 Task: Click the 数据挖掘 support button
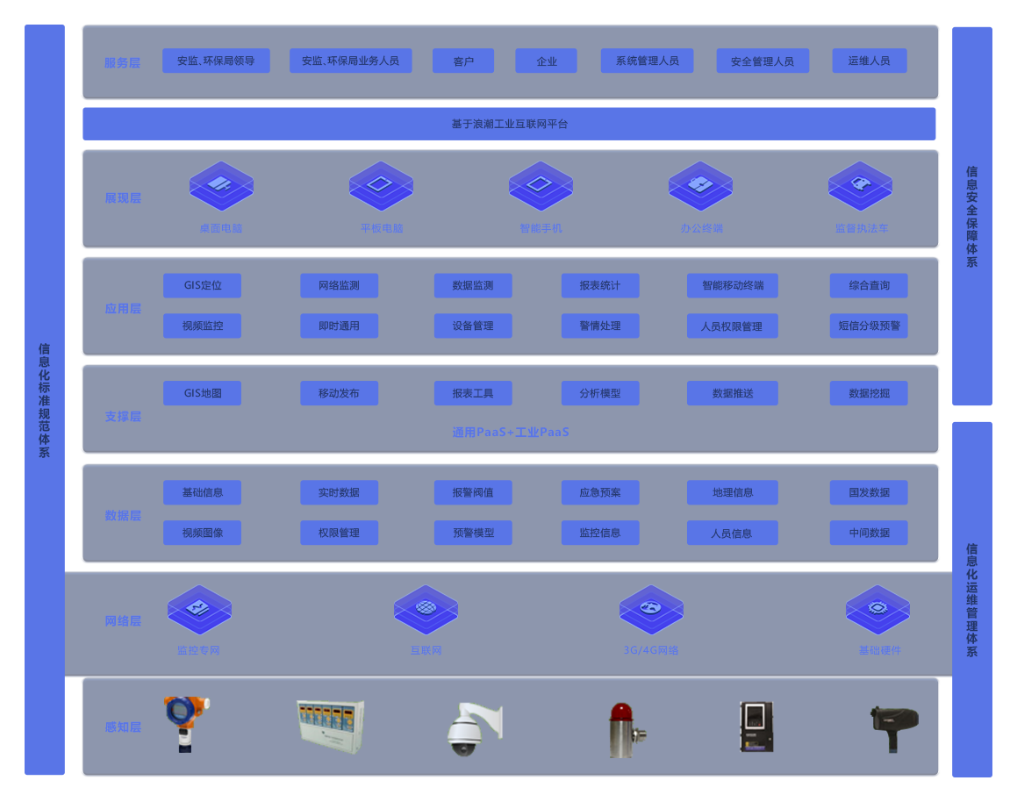[x=869, y=394]
